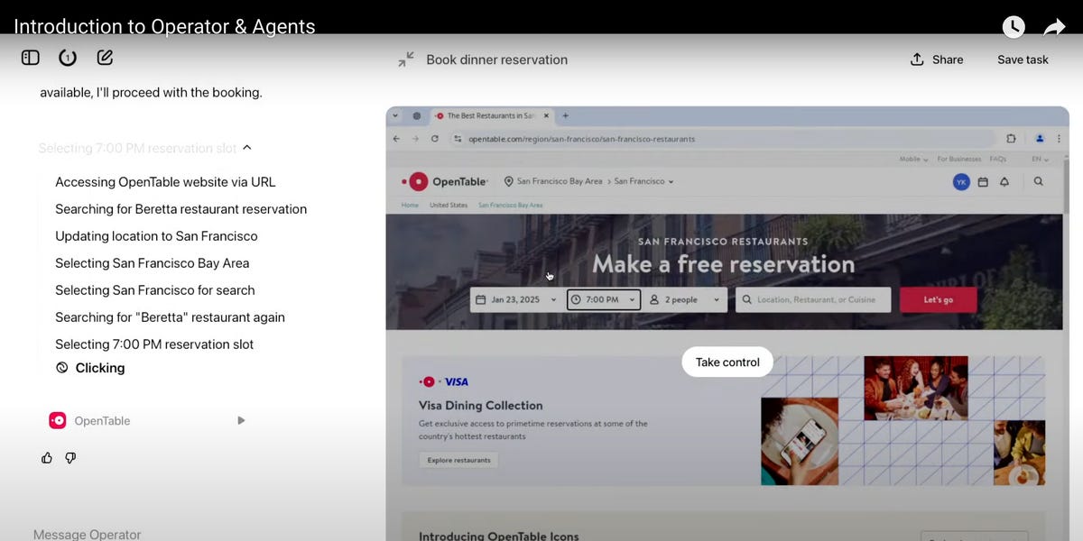Open the running tasks counter icon

(x=68, y=58)
